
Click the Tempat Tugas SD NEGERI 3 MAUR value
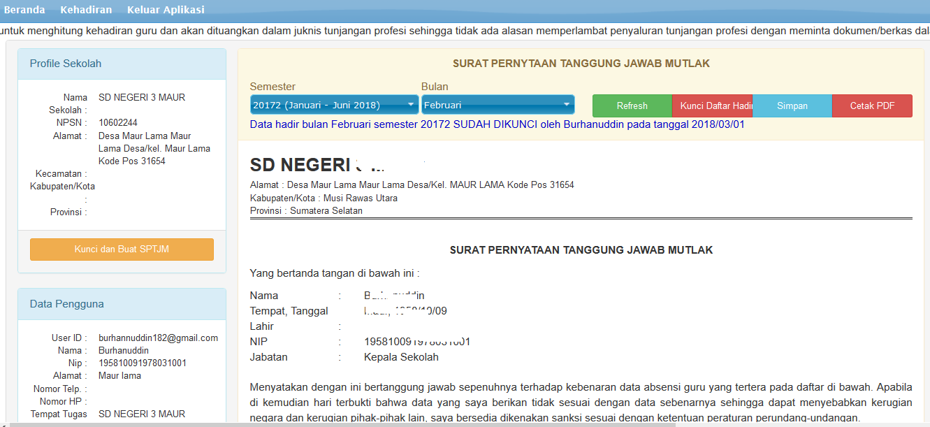142,414
